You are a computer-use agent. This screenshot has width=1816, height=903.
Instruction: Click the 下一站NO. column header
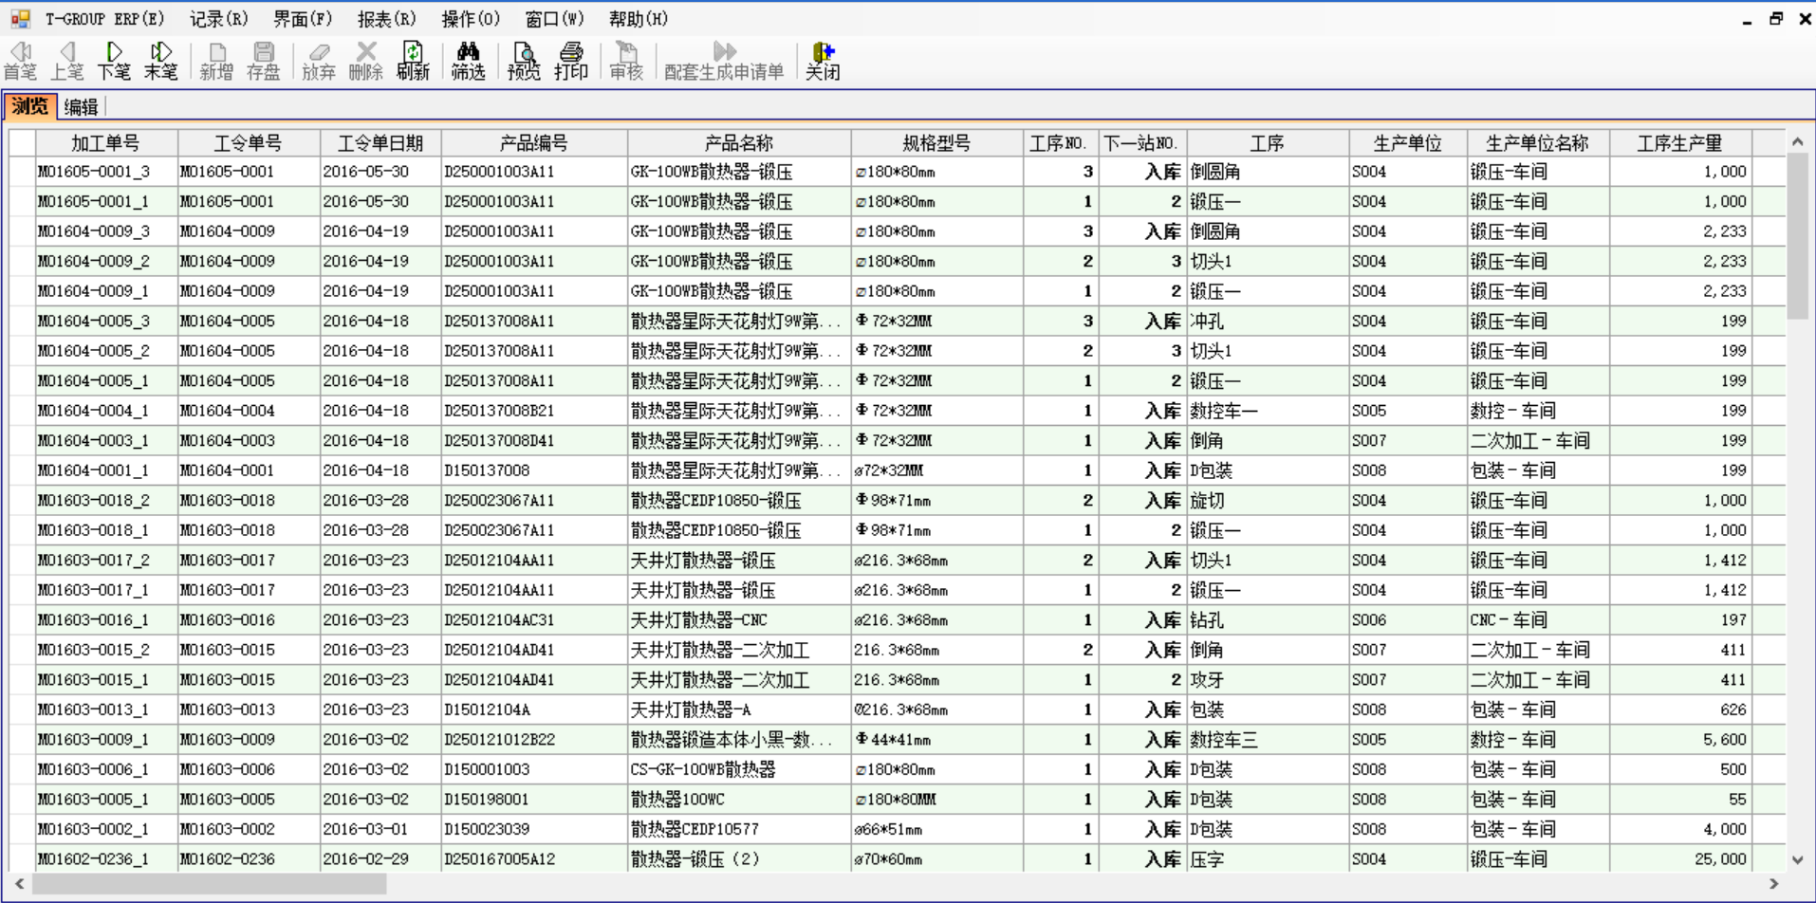click(x=1141, y=143)
